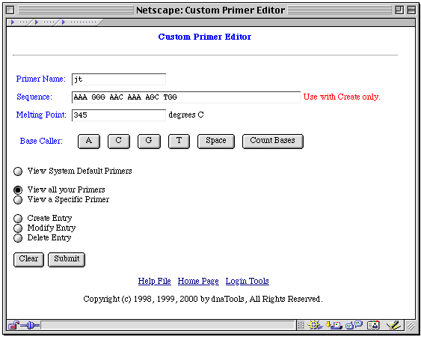Click into the Melting Point field
Screen dimensions: 421x337
[x=119, y=115]
